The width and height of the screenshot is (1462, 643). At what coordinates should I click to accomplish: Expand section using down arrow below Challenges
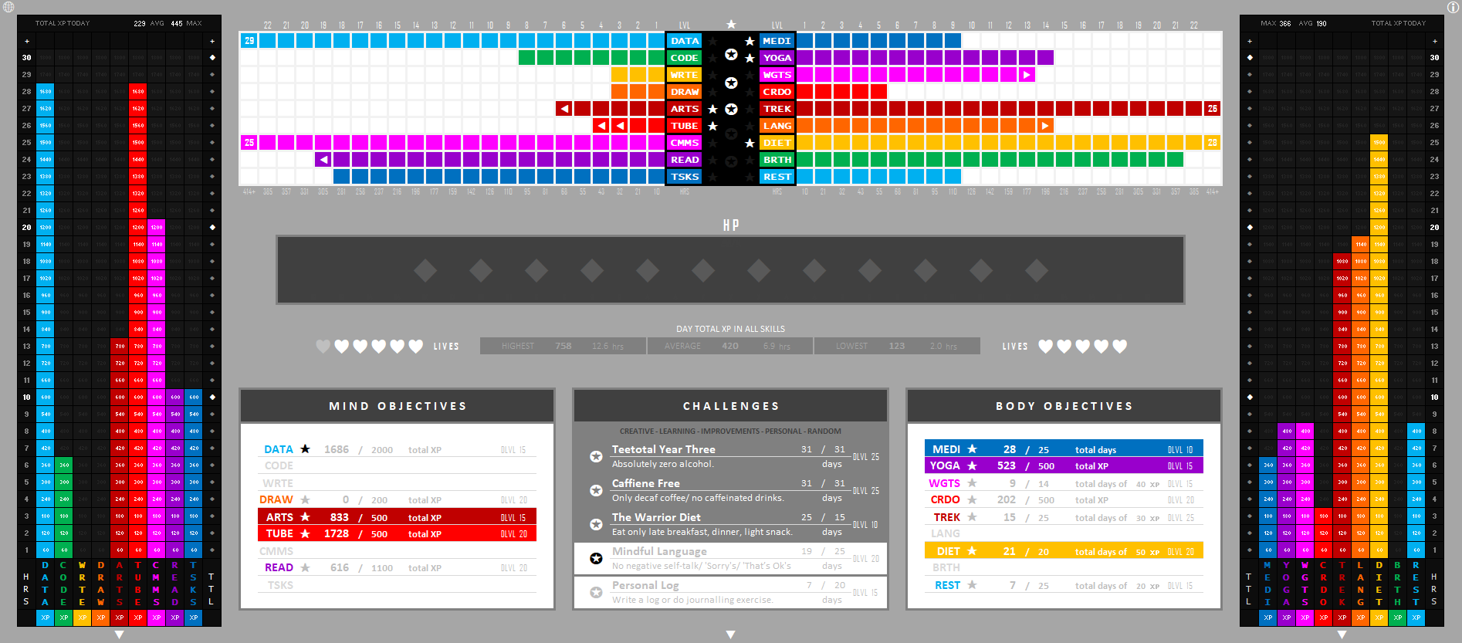pyautogui.click(x=730, y=635)
